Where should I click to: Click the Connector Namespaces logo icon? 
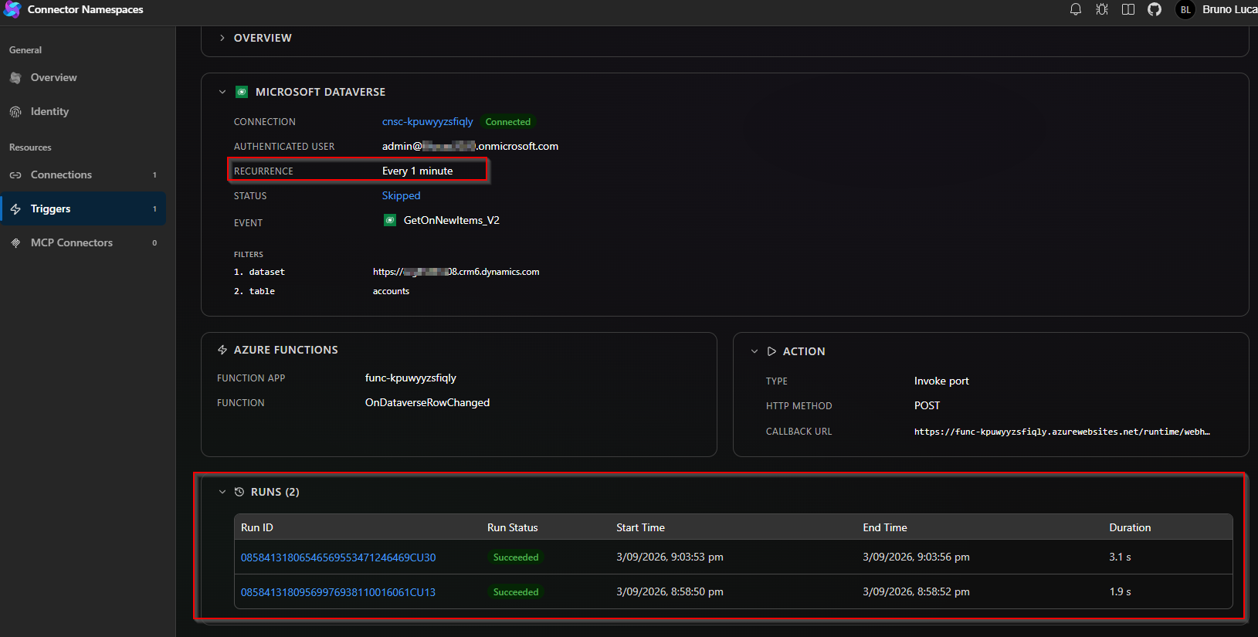(x=12, y=9)
